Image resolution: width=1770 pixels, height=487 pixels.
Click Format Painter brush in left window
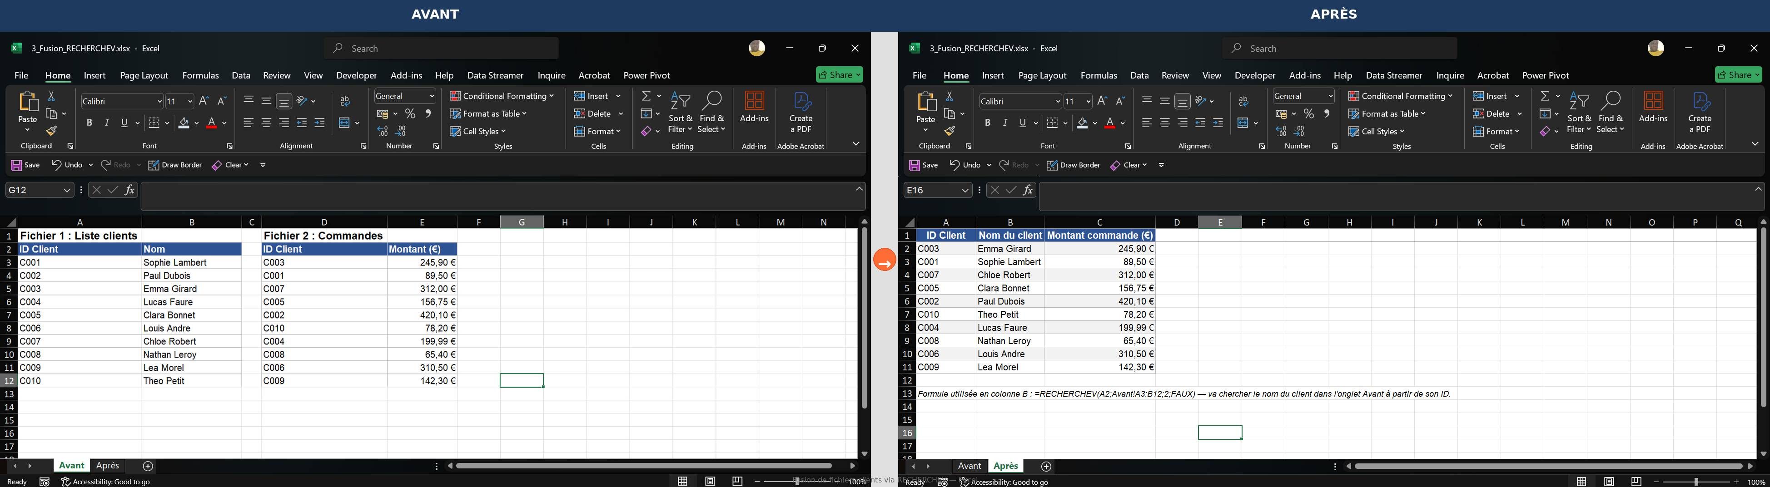click(51, 131)
